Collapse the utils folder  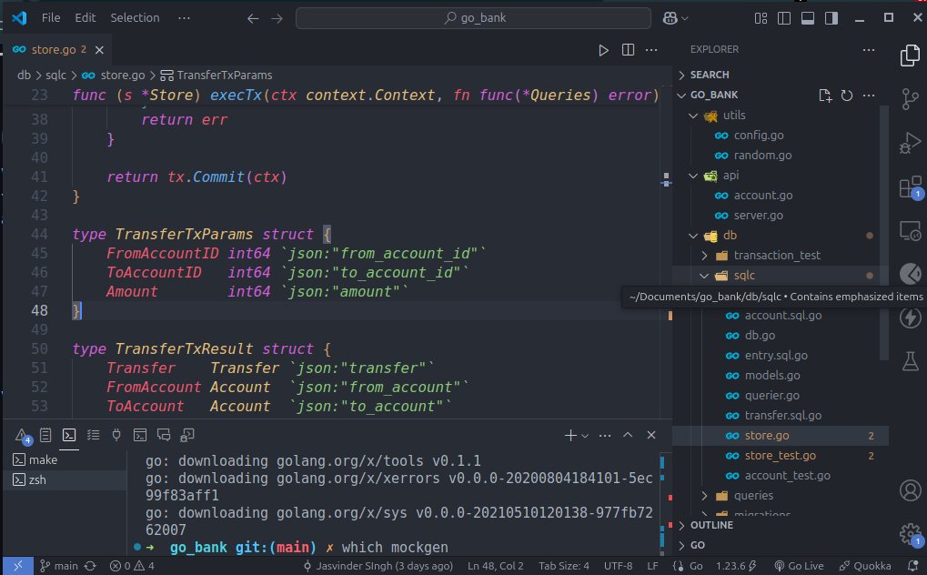pyautogui.click(x=693, y=116)
